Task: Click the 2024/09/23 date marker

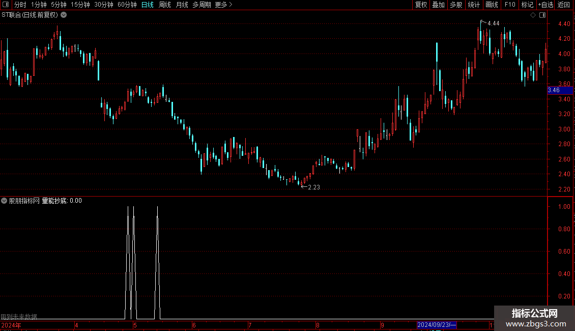Action: tap(437, 325)
